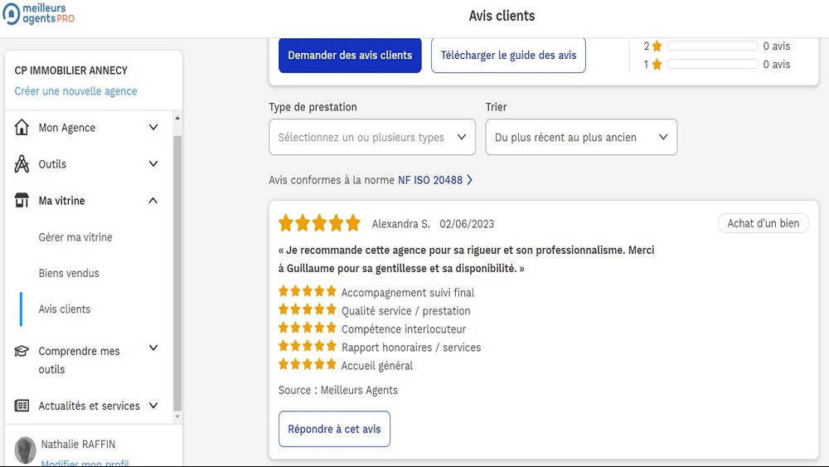This screenshot has height=467, width=829.
Task: Click Demander des avis clients button
Action: (x=350, y=56)
